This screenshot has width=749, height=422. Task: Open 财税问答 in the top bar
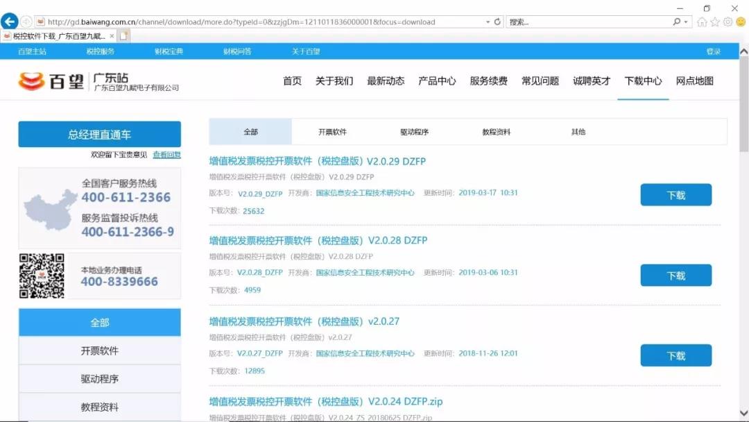click(x=237, y=51)
